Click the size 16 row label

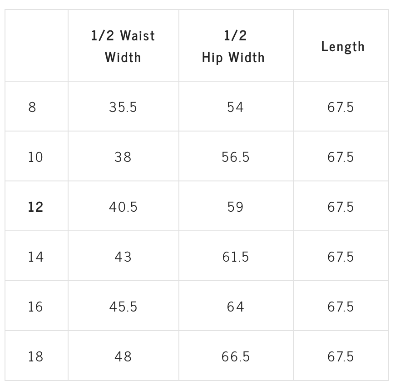click(35, 307)
